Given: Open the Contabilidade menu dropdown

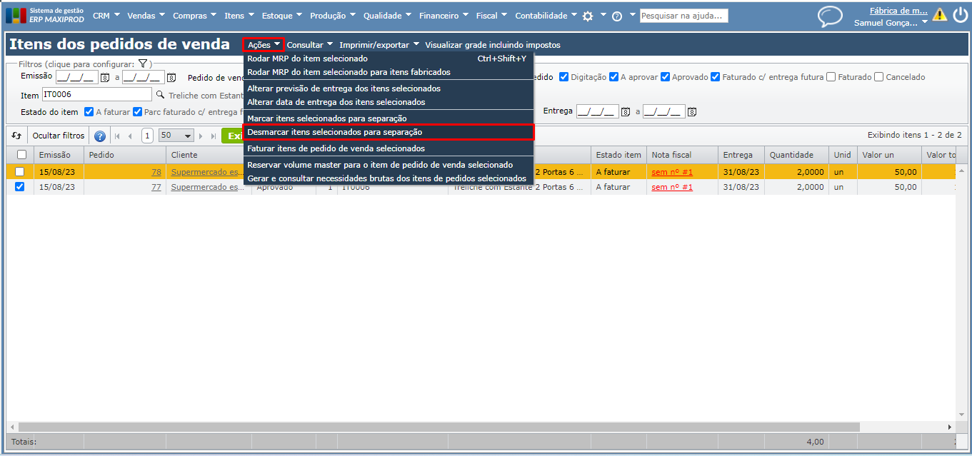Looking at the screenshot, I should [546, 16].
